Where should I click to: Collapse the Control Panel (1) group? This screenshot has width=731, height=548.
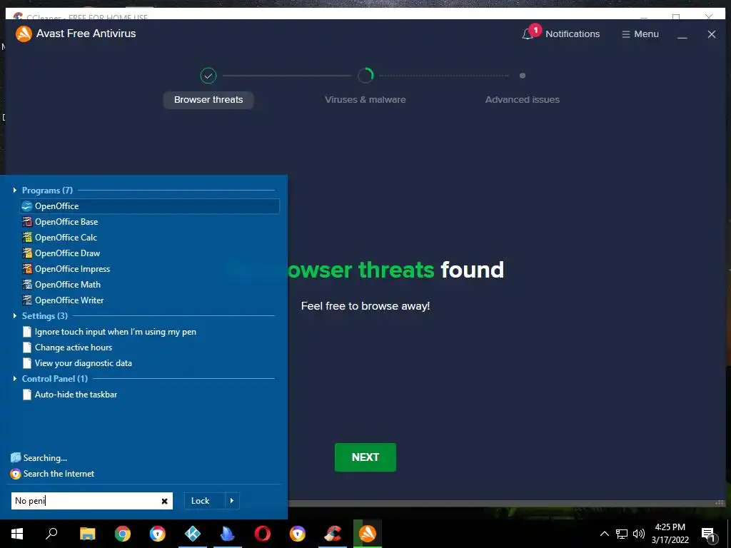(x=15, y=379)
